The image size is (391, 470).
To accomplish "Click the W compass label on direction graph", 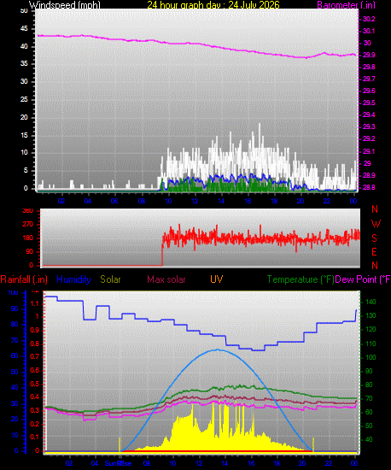I will point(376,224).
